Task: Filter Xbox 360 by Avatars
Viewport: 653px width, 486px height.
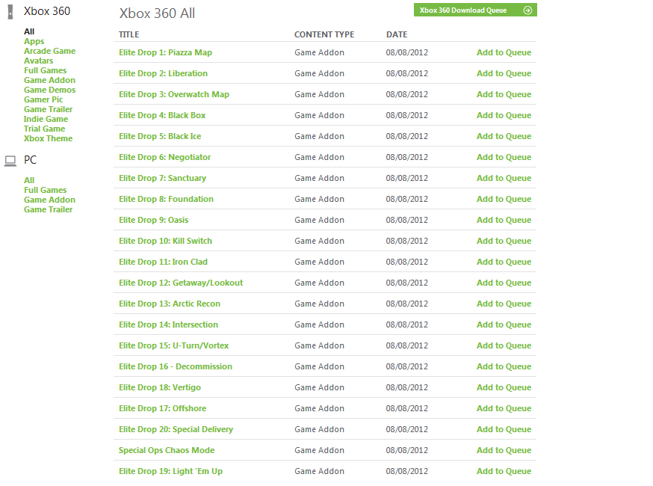Action: (38, 61)
